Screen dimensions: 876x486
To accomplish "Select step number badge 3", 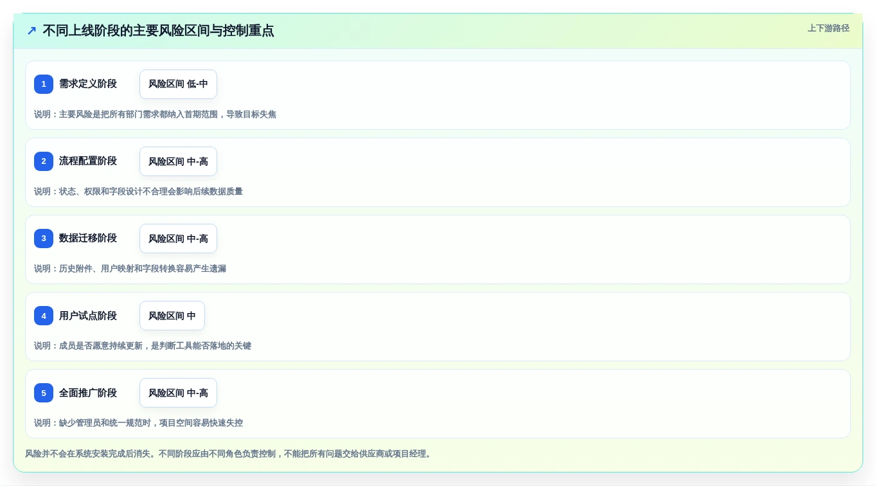I will coord(44,239).
